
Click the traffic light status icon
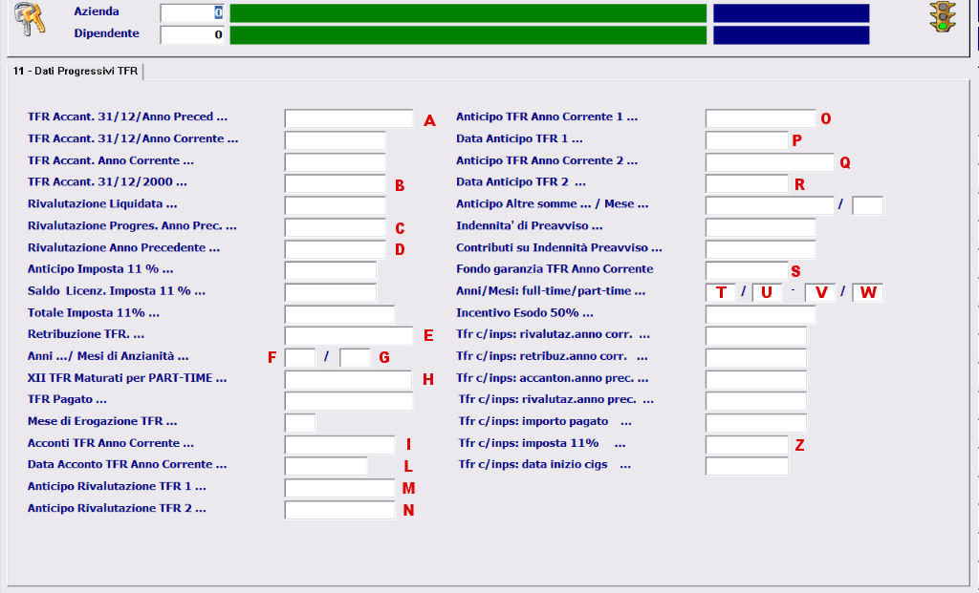pyautogui.click(x=943, y=17)
